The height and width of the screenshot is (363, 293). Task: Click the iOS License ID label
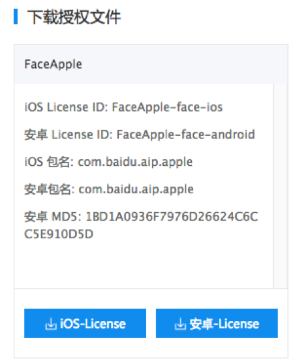tap(67, 107)
